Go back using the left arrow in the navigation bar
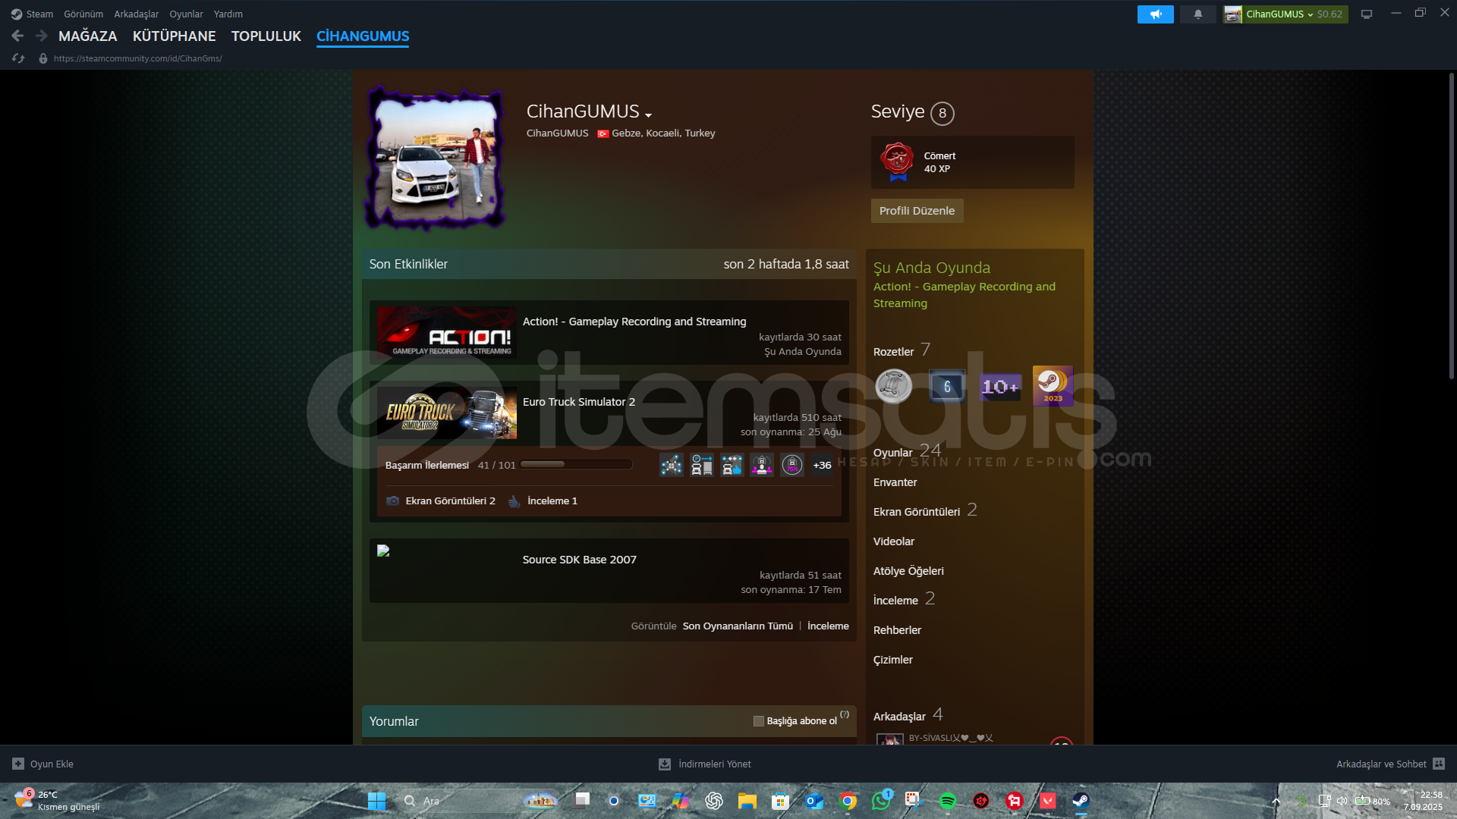This screenshot has height=819, width=1457. [17, 36]
